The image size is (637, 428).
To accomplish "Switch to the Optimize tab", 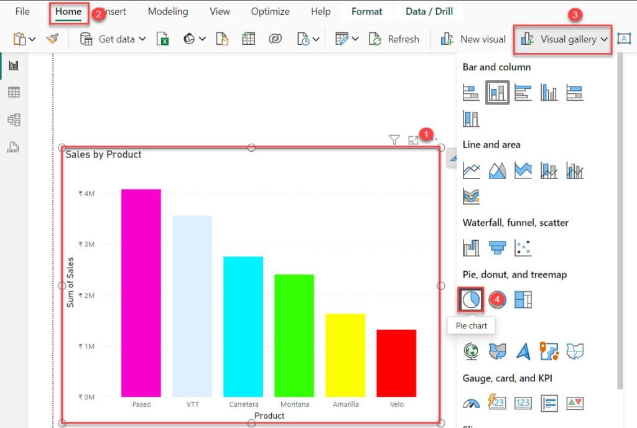I will 270,11.
